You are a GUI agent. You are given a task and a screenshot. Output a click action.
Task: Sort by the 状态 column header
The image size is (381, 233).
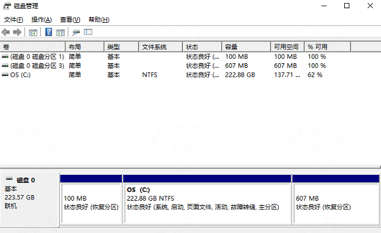click(203, 47)
